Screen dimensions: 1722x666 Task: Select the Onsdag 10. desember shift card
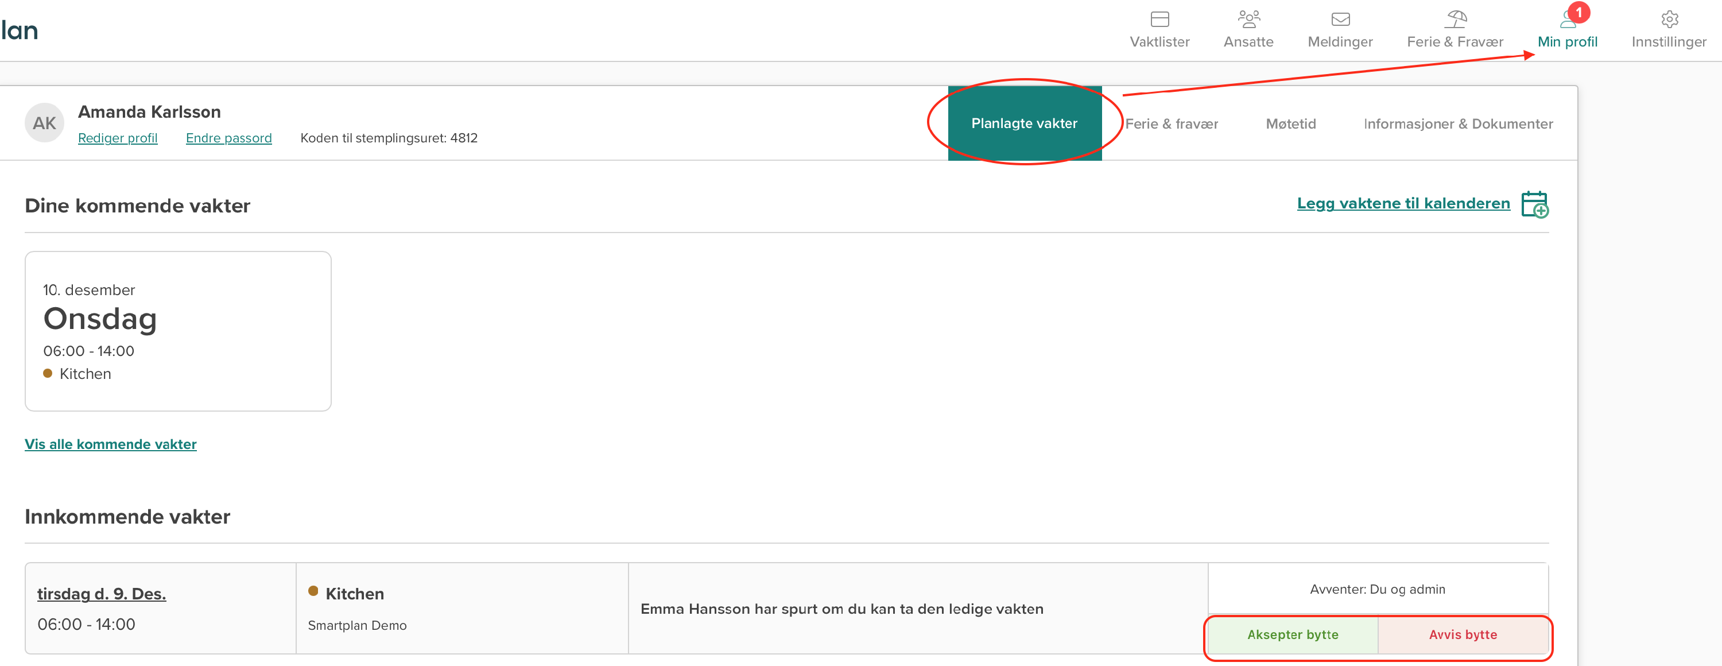coord(178,331)
